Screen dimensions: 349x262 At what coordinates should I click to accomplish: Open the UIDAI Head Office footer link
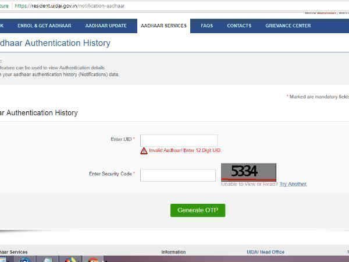[265, 252]
